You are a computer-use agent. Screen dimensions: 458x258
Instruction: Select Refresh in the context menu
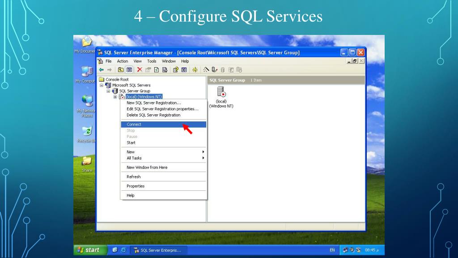[x=163, y=176]
